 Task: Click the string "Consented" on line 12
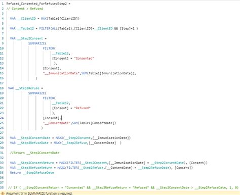click(84, 58)
